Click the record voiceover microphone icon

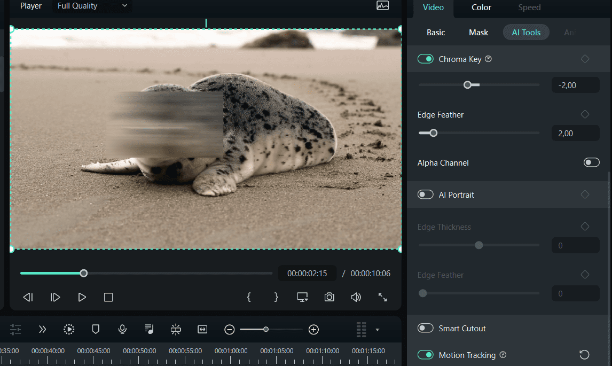[122, 329]
